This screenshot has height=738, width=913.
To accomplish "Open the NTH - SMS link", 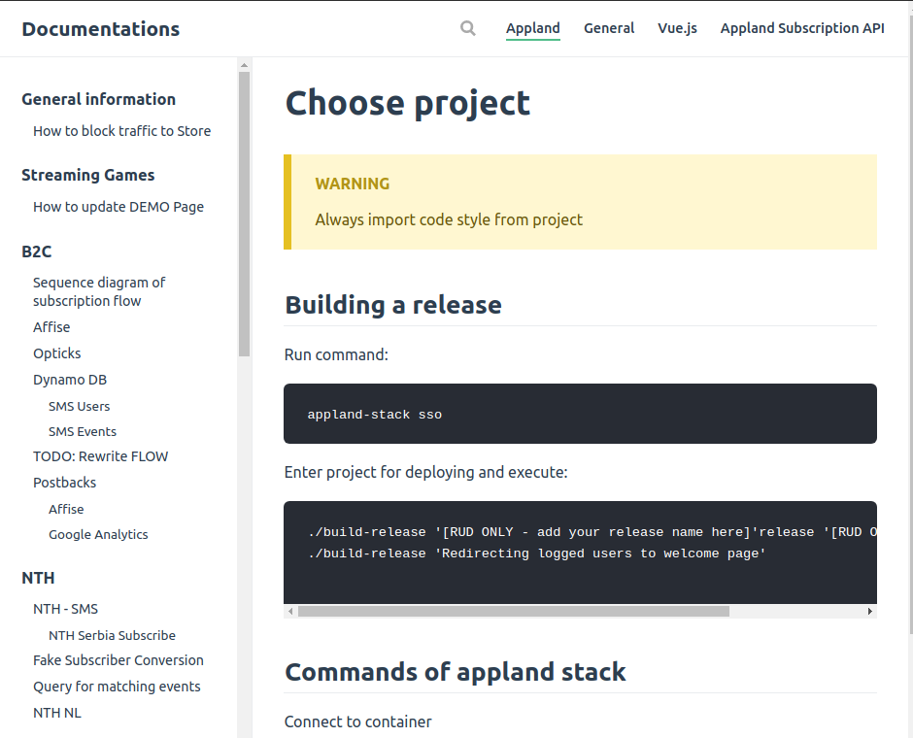I will [x=65, y=609].
